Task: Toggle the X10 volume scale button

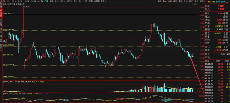Action: coord(198,91)
